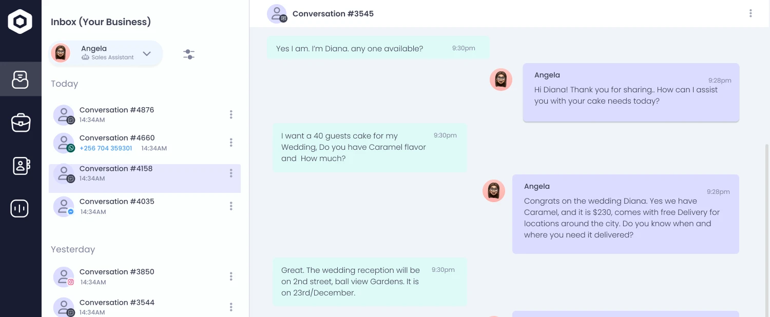Click Diana's 40 guests cake message
This screenshot has width=770, height=317.
pyautogui.click(x=354, y=147)
